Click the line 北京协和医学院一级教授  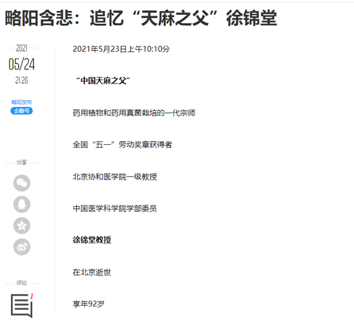(115, 176)
